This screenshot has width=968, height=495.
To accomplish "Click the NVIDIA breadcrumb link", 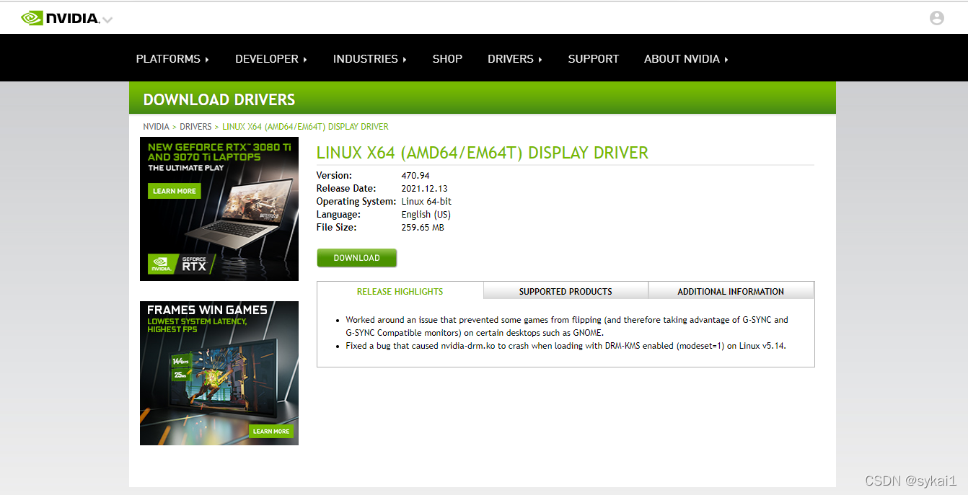I will 156,127.
